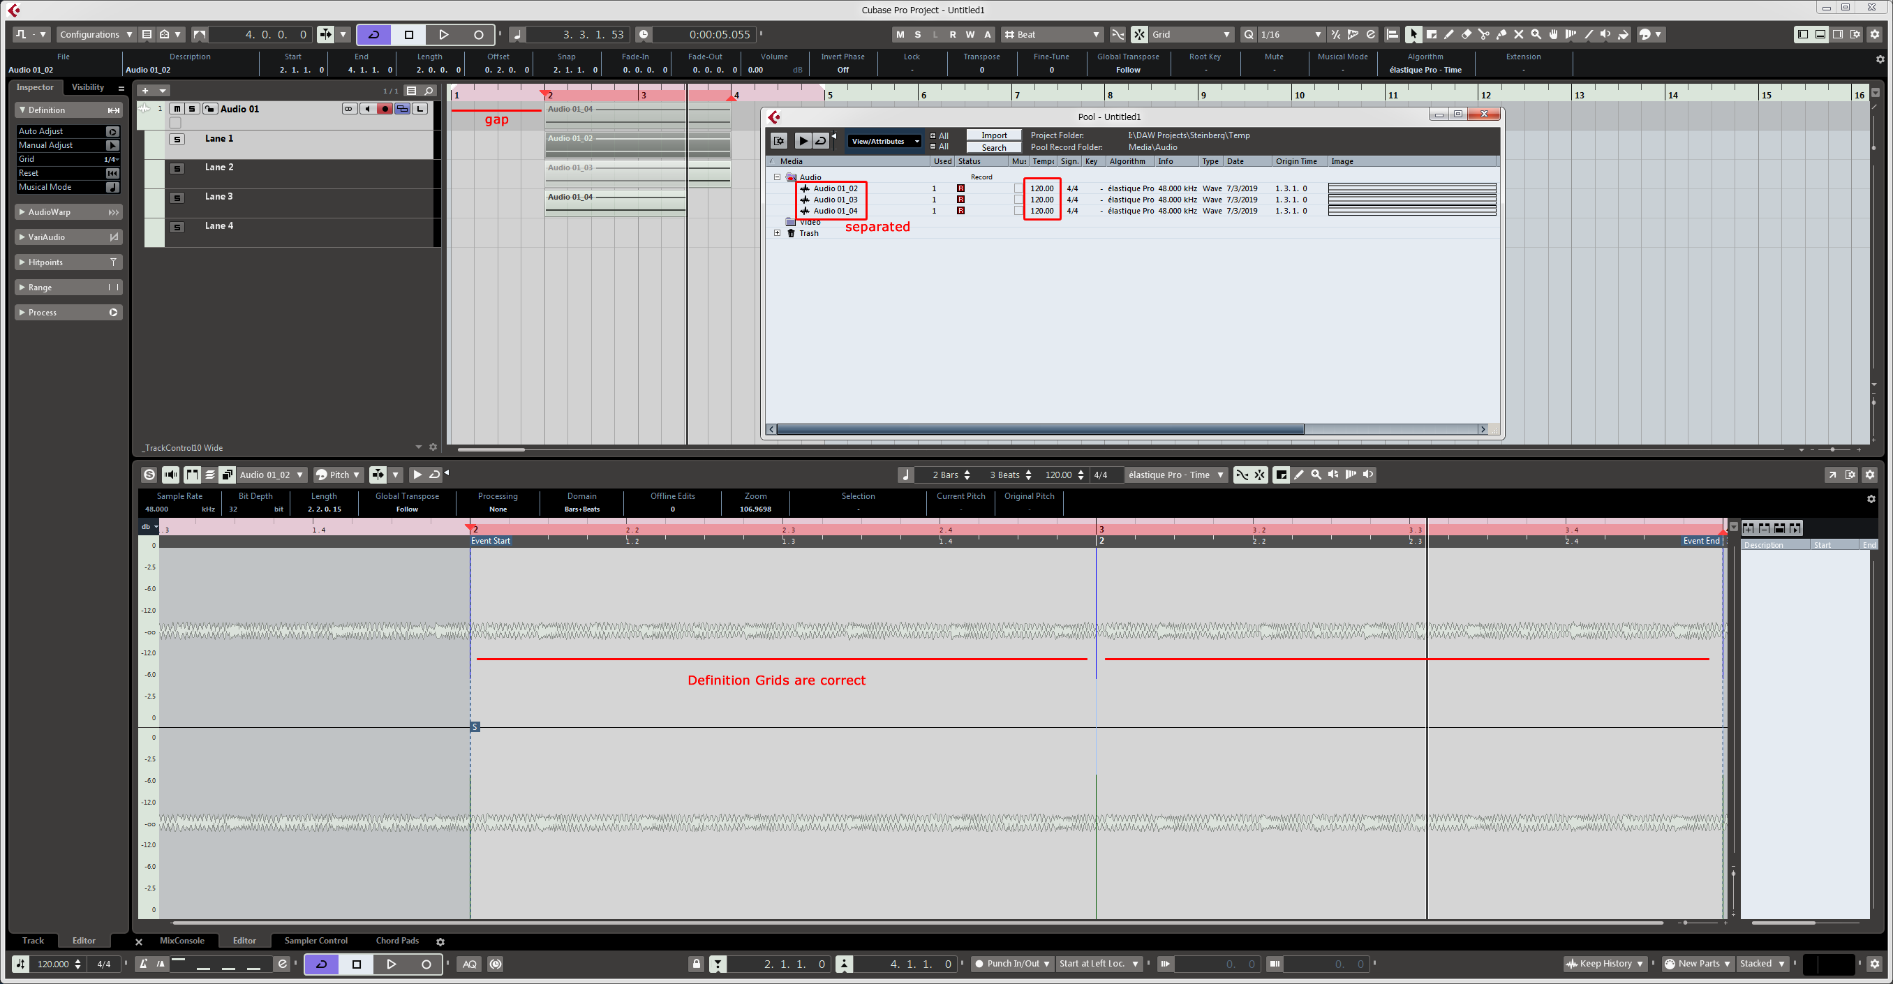The height and width of the screenshot is (984, 1893).
Task: Select the Glue tool in the main toolbar
Action: coord(1501,34)
